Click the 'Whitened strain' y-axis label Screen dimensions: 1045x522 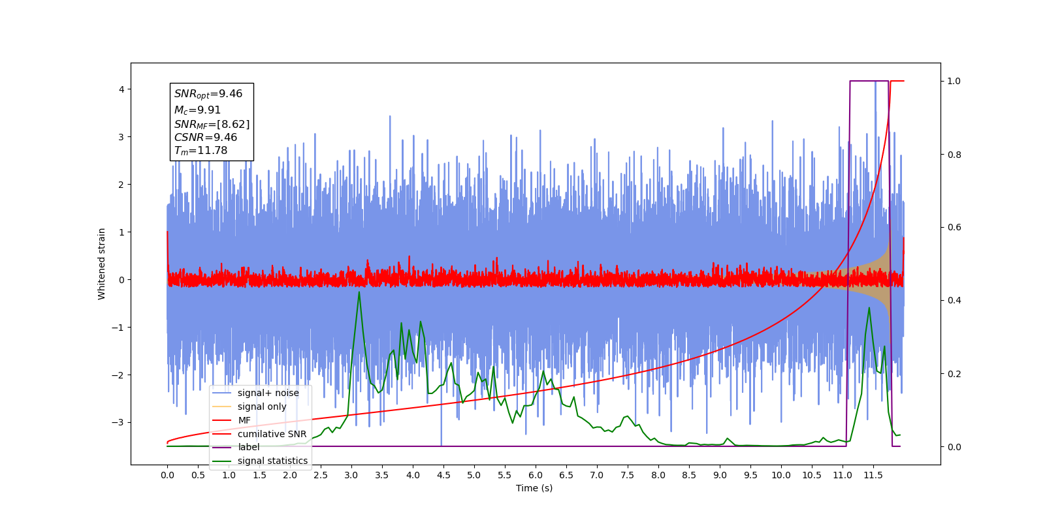(x=101, y=264)
